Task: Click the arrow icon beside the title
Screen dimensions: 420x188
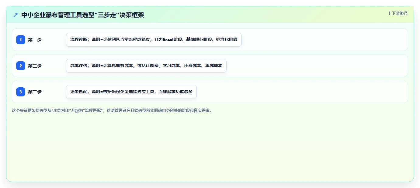Action: (x=16, y=15)
